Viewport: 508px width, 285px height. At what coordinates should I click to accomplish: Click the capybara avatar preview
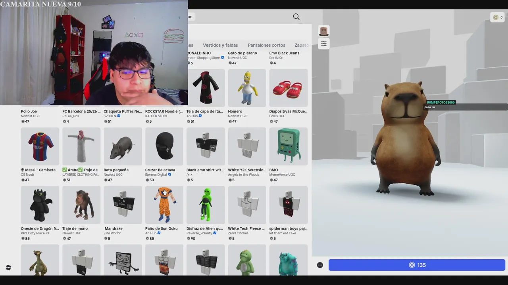(x=406, y=139)
